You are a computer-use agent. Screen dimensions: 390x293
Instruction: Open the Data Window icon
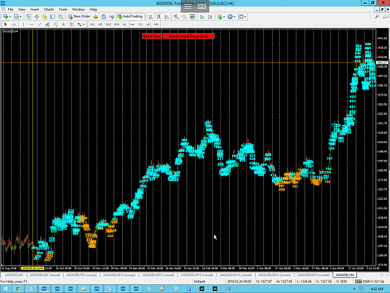[37, 17]
